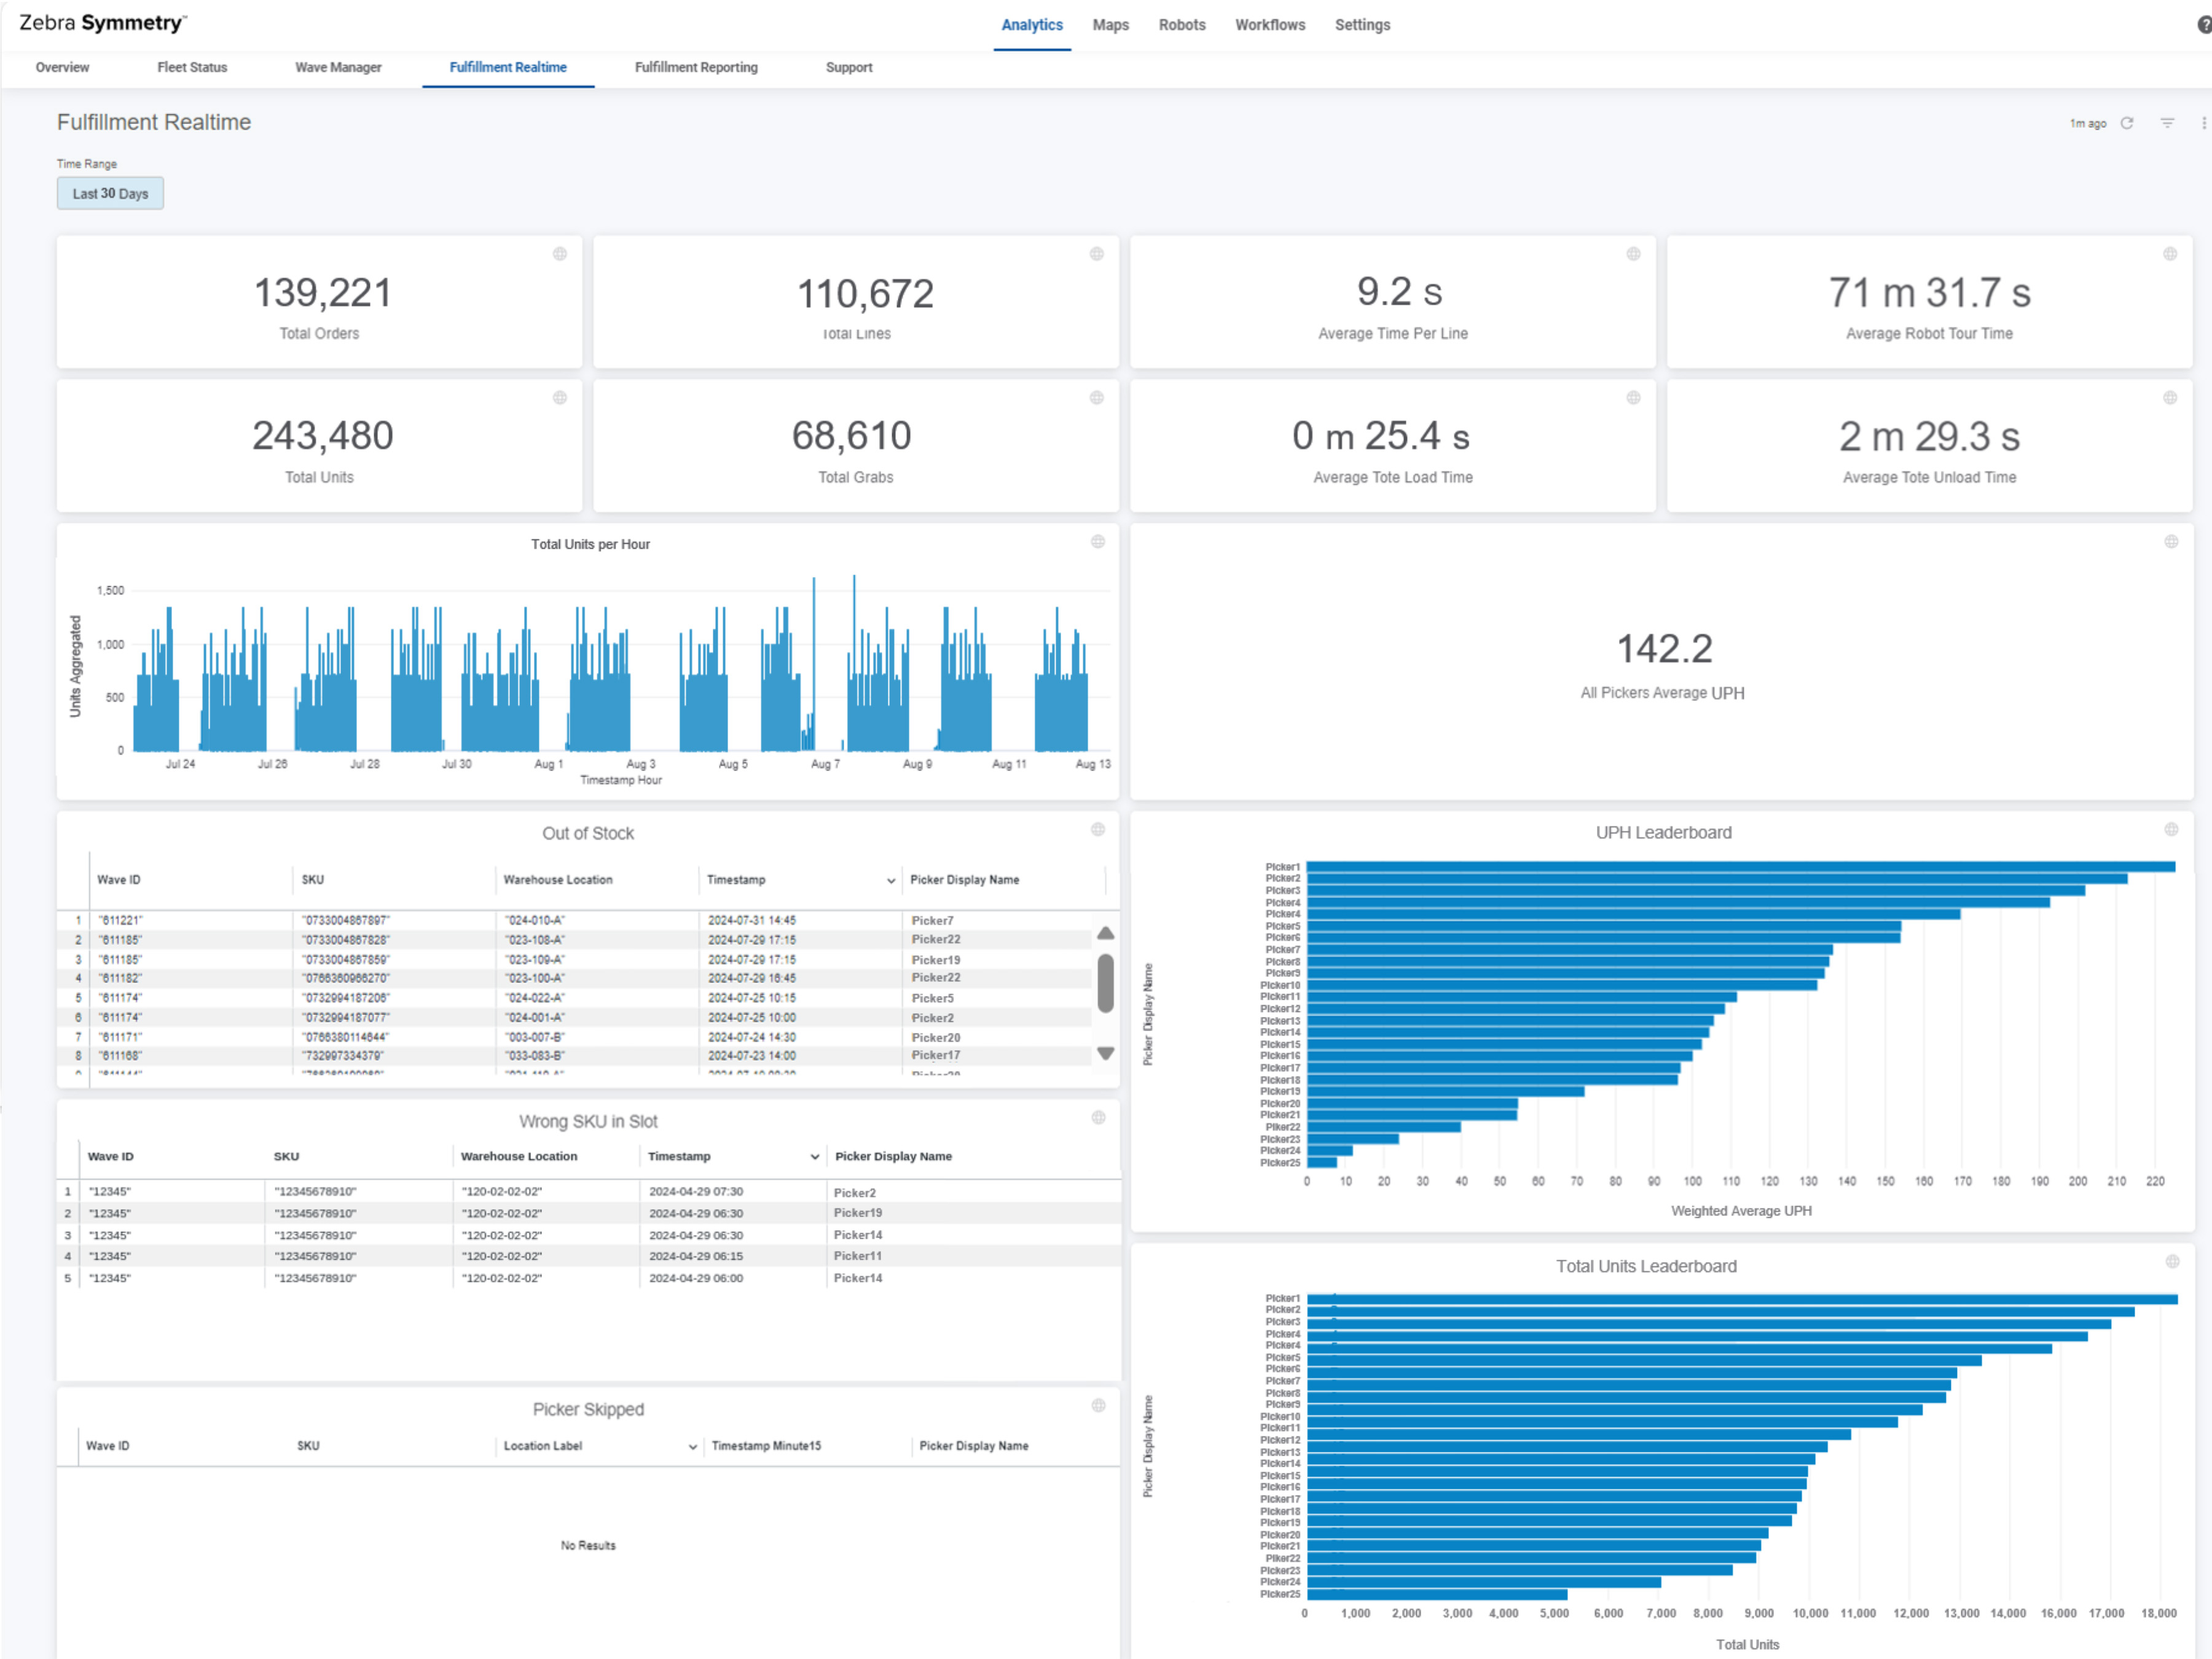Click the 142.2 All Pickers Average UPH value
The width and height of the screenshot is (2212, 1659).
click(x=1665, y=649)
